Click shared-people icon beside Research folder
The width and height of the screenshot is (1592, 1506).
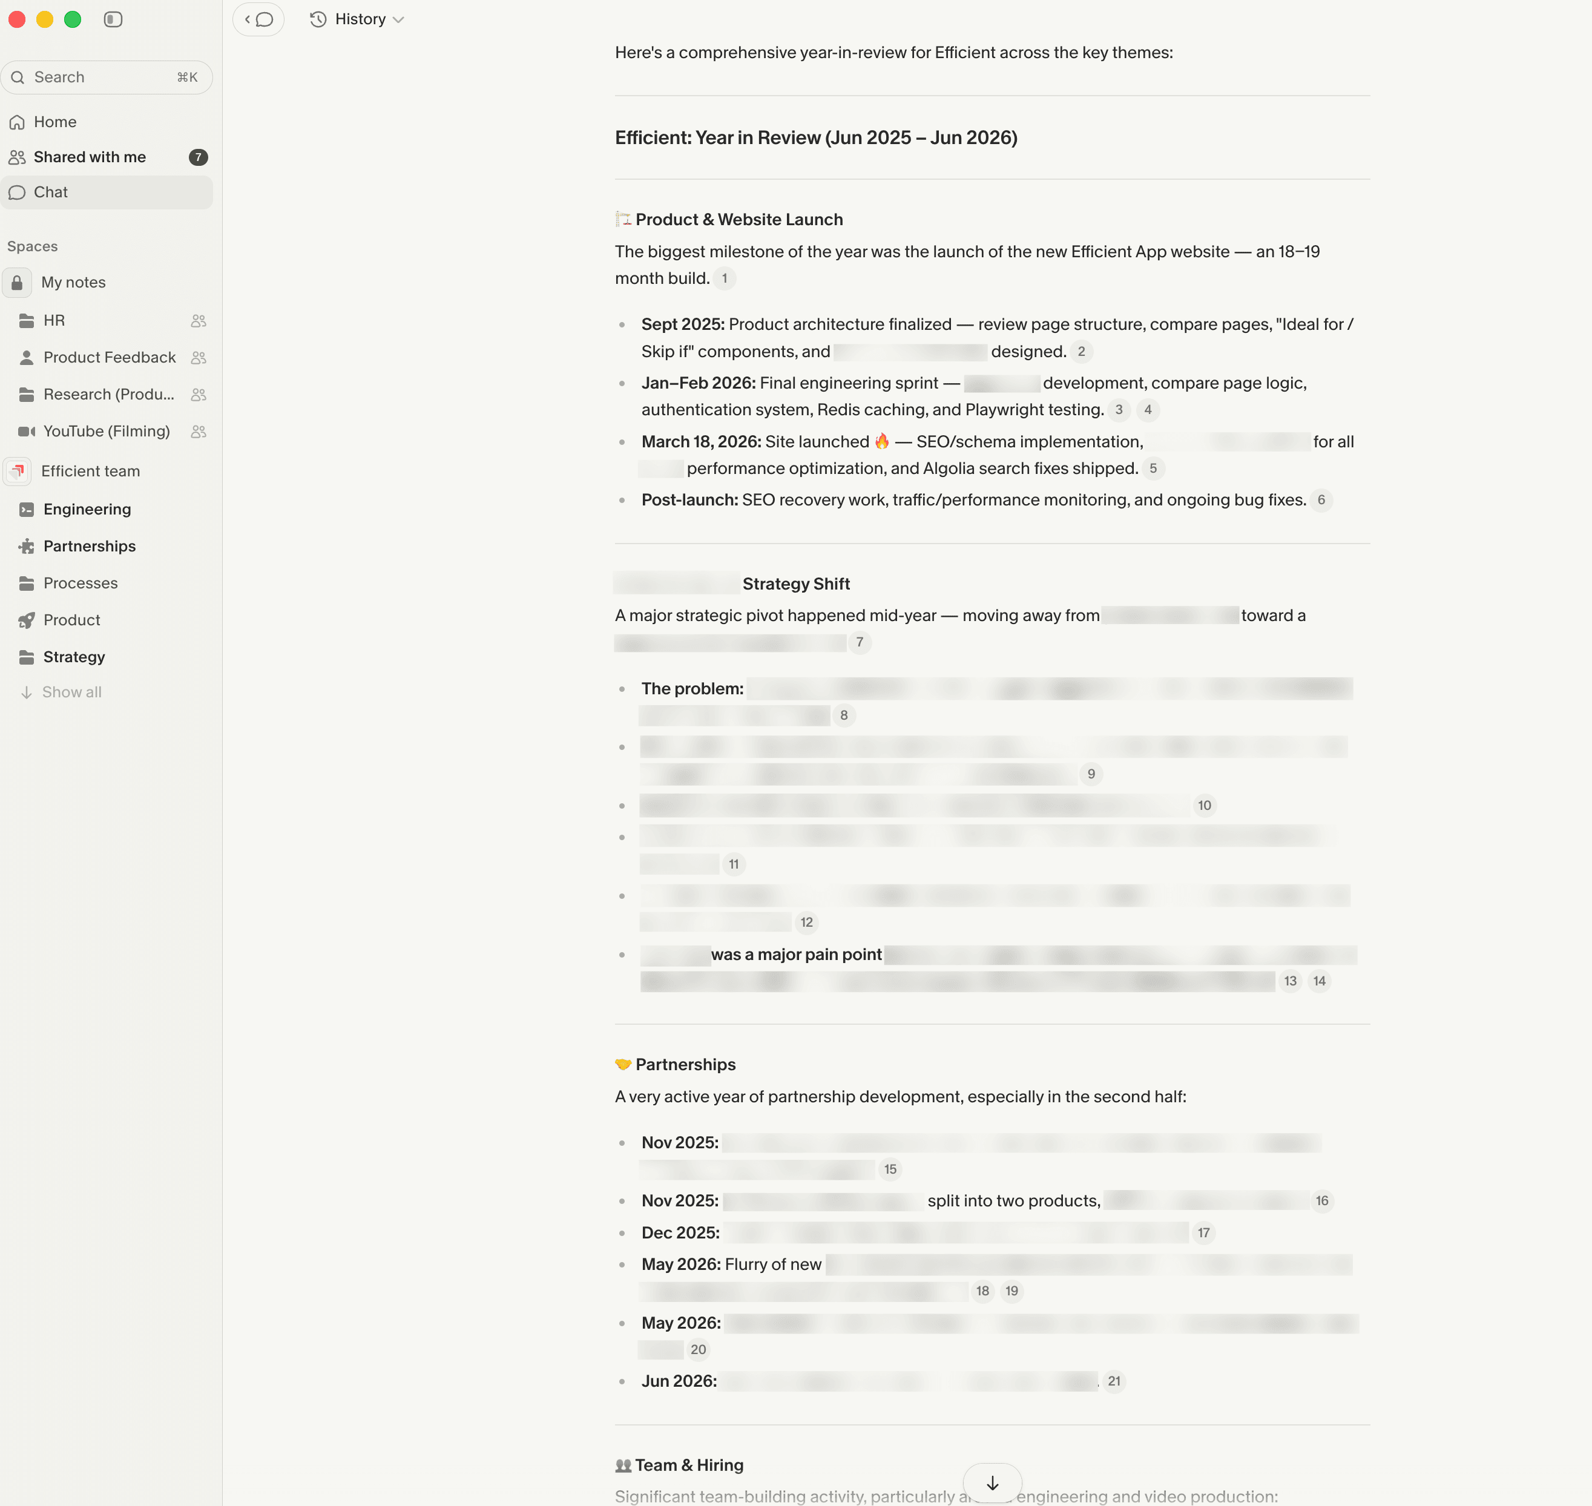[199, 395]
